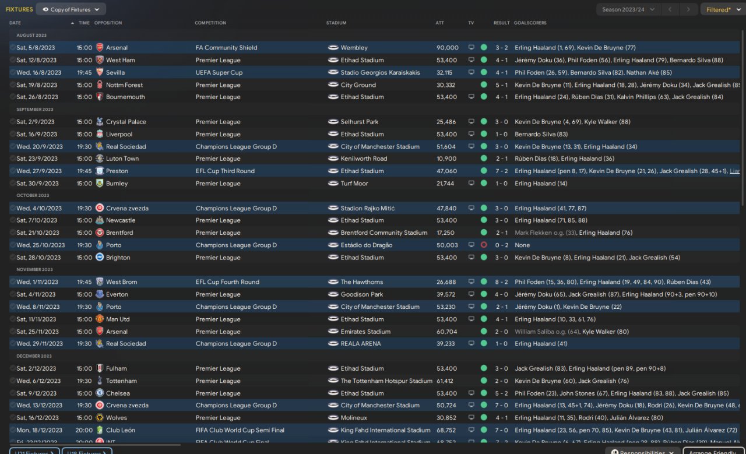Click the Burnley club badge
Screen dimensions: 746x454
(100, 183)
